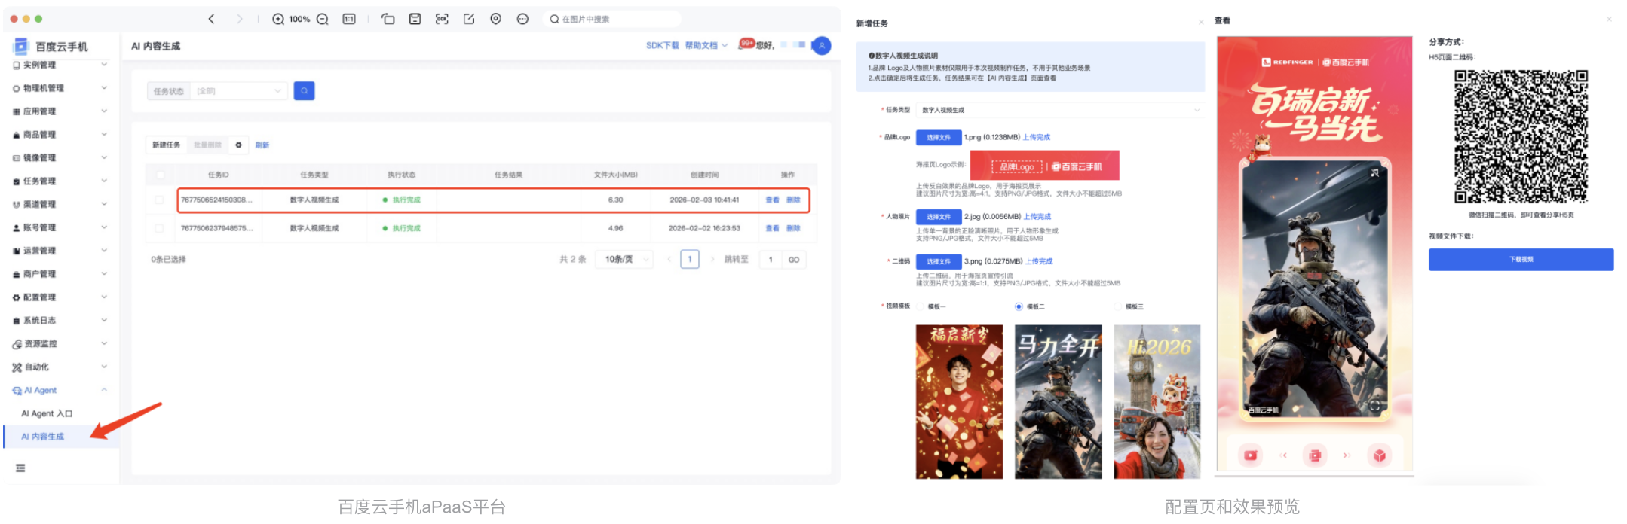
Task: Click the OCR text recognition icon
Action: pos(442,19)
